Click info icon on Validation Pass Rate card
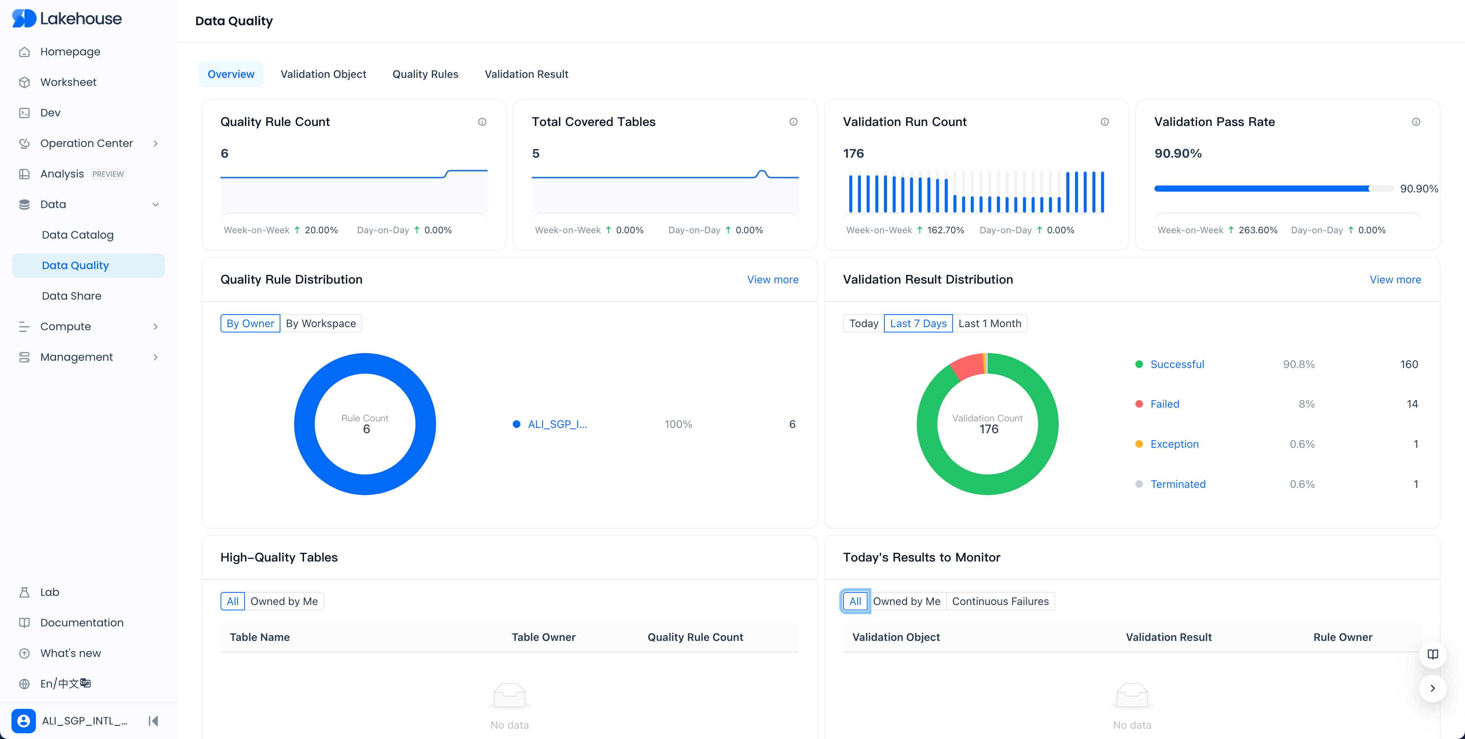 1415,122
